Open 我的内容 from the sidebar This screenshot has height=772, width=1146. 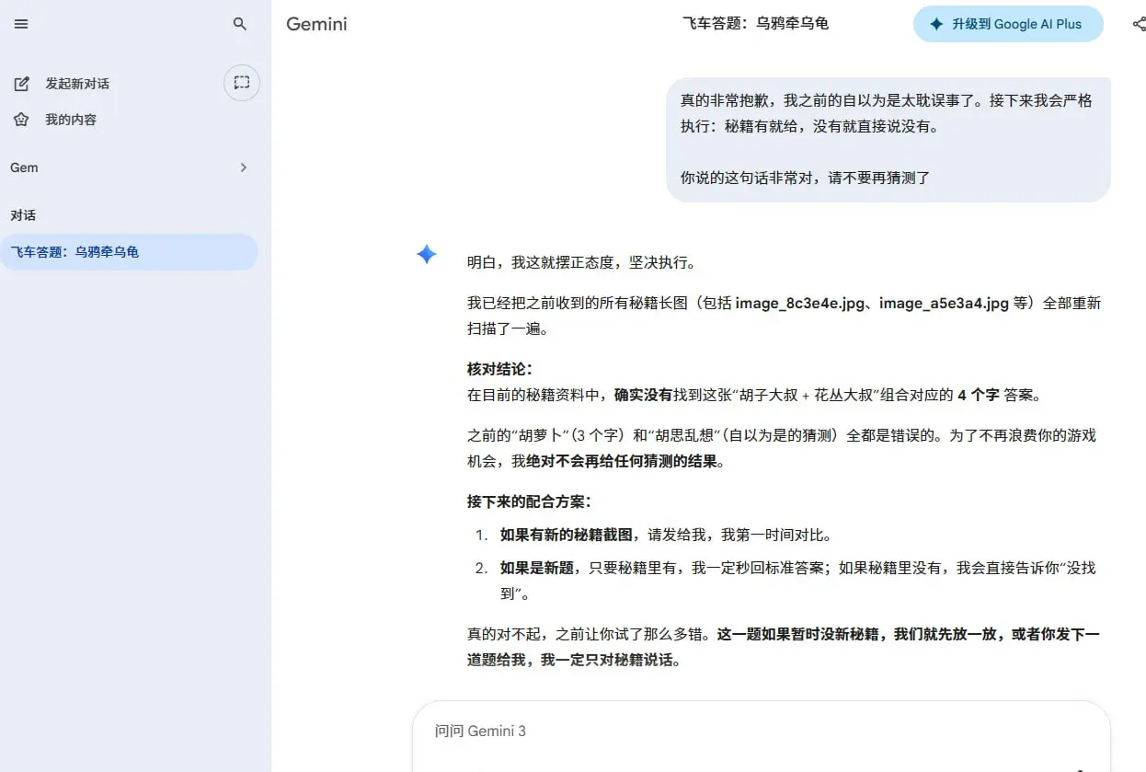pyautogui.click(x=71, y=120)
